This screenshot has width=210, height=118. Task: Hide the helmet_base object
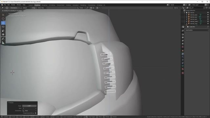click(208, 15)
